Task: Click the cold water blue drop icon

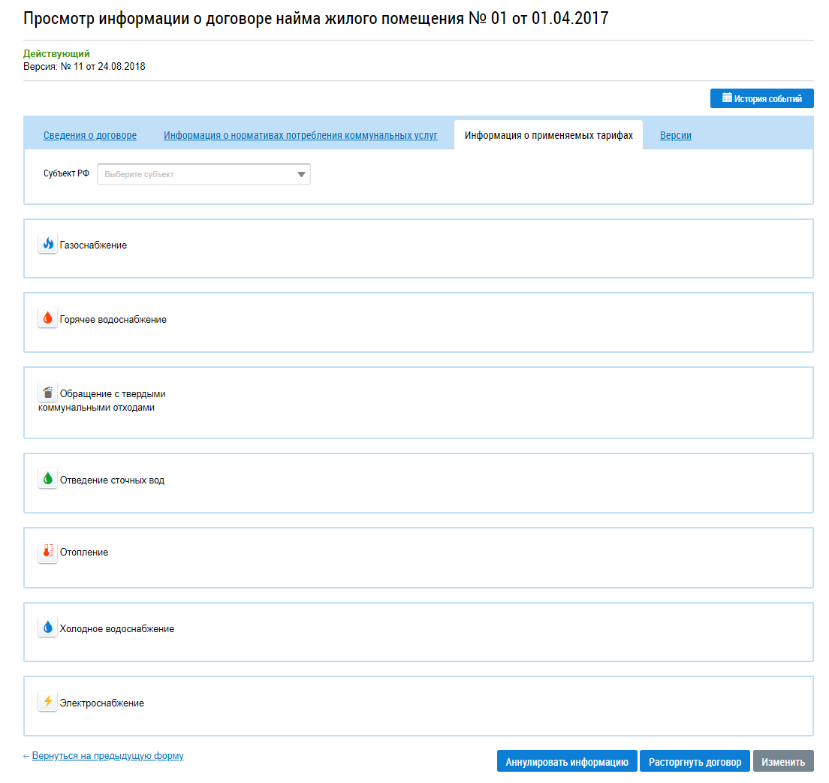Action: 48,628
